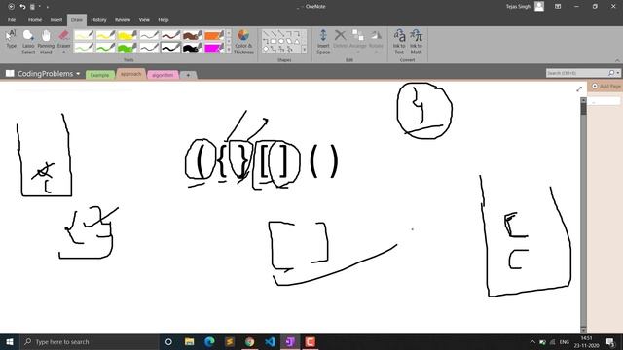Expand the pen gallery more arrow

click(x=229, y=50)
